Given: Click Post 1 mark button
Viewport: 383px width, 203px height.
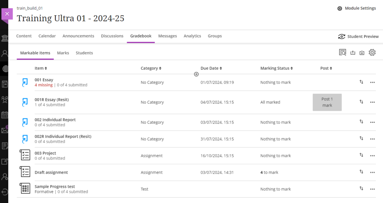Looking at the screenshot, I should point(327,102).
